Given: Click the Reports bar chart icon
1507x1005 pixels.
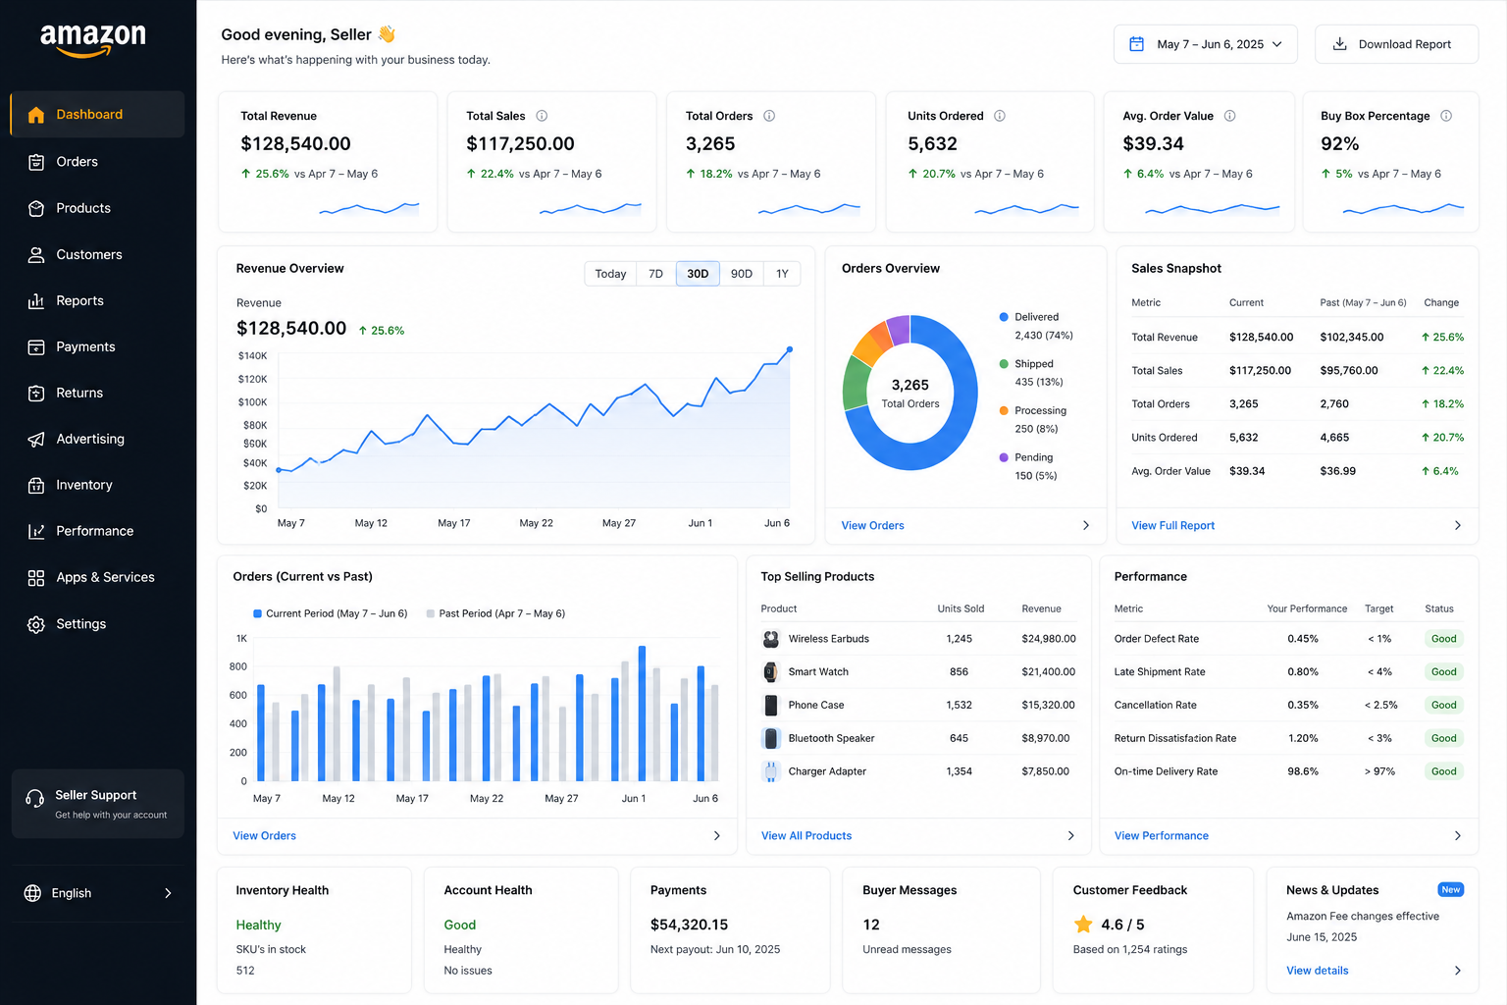Looking at the screenshot, I should 36,300.
